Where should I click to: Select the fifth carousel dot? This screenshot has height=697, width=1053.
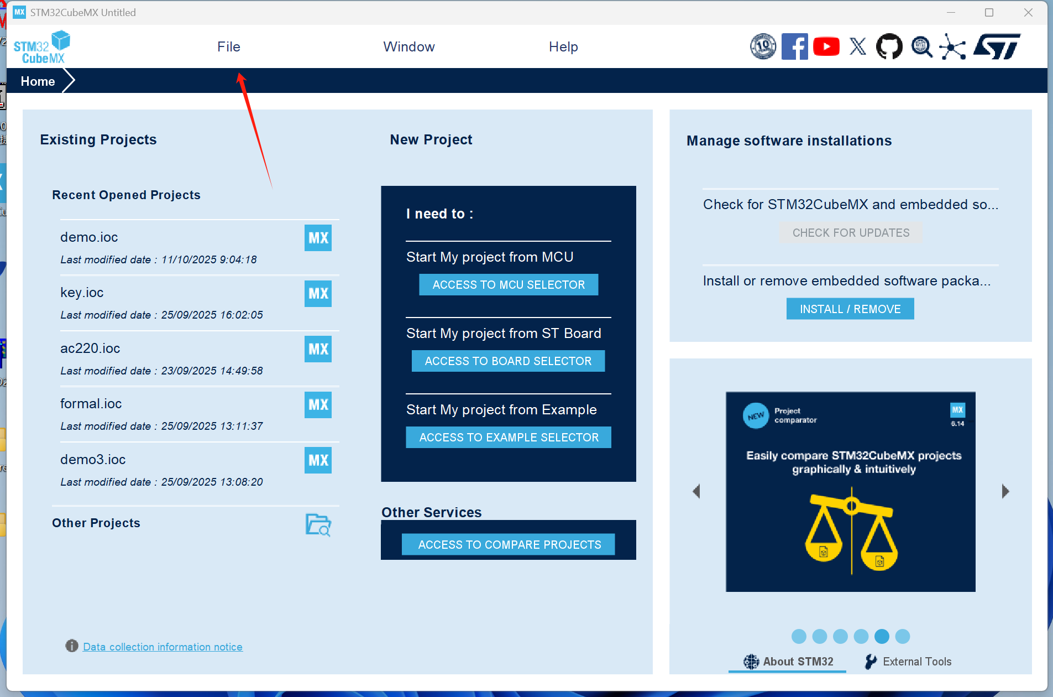(x=882, y=637)
